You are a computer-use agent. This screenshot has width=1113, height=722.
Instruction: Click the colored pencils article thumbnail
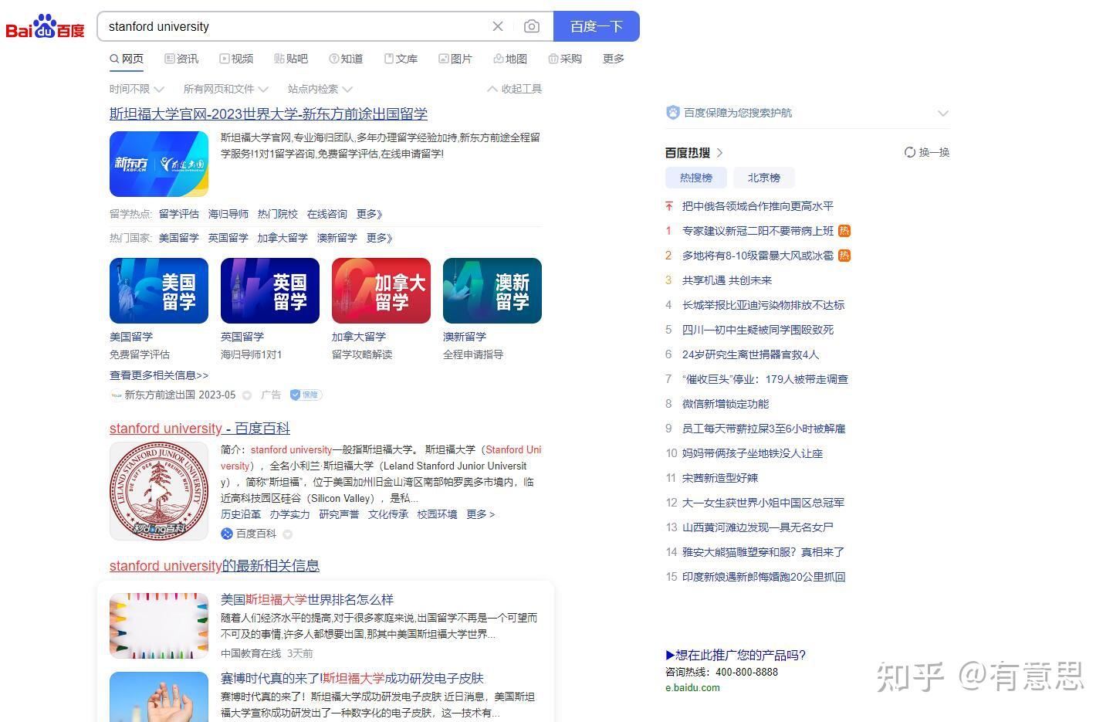tap(159, 625)
